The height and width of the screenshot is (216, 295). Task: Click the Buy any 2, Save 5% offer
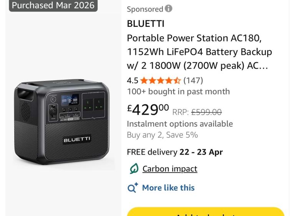[162, 135]
